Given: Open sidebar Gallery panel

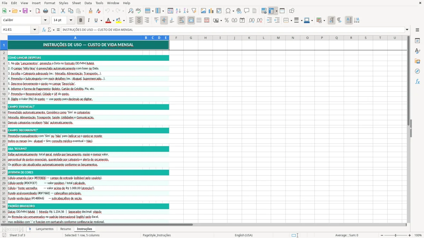Looking at the screenshot, I should [417, 61].
